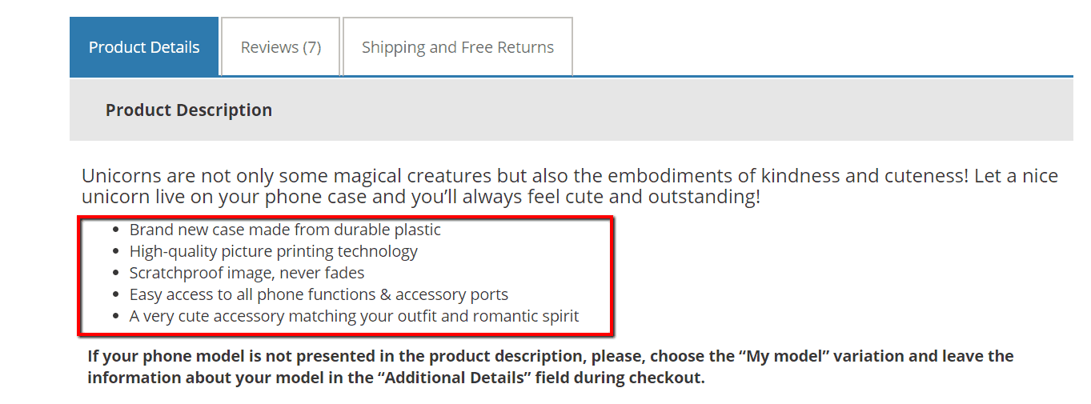The width and height of the screenshot is (1091, 404).
Task: Click the unicorn intro paragraph text
Action: coord(568,186)
